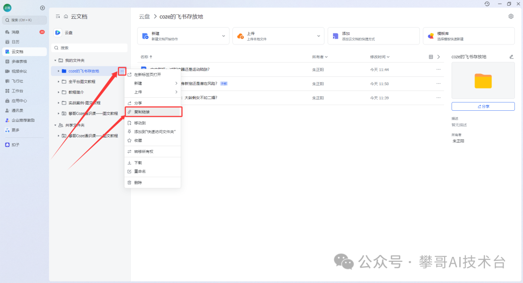Screen dimensions: 523x283
Task: Select 全平台图文教程 folder in tree
Action: coord(82,82)
